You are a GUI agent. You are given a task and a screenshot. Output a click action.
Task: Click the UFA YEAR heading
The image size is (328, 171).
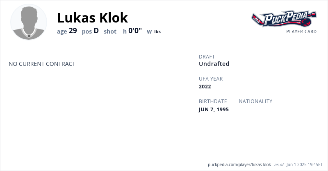pyautogui.click(x=211, y=79)
